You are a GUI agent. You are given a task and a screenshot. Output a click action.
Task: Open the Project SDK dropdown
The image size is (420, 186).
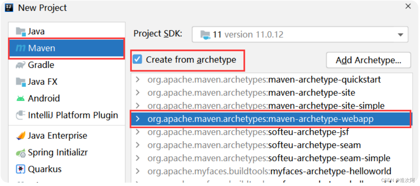click(300, 35)
